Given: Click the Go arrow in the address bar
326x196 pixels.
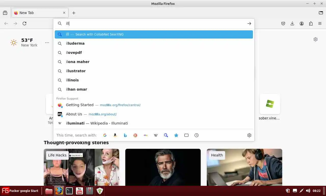Looking at the screenshot, I should tap(249, 23).
